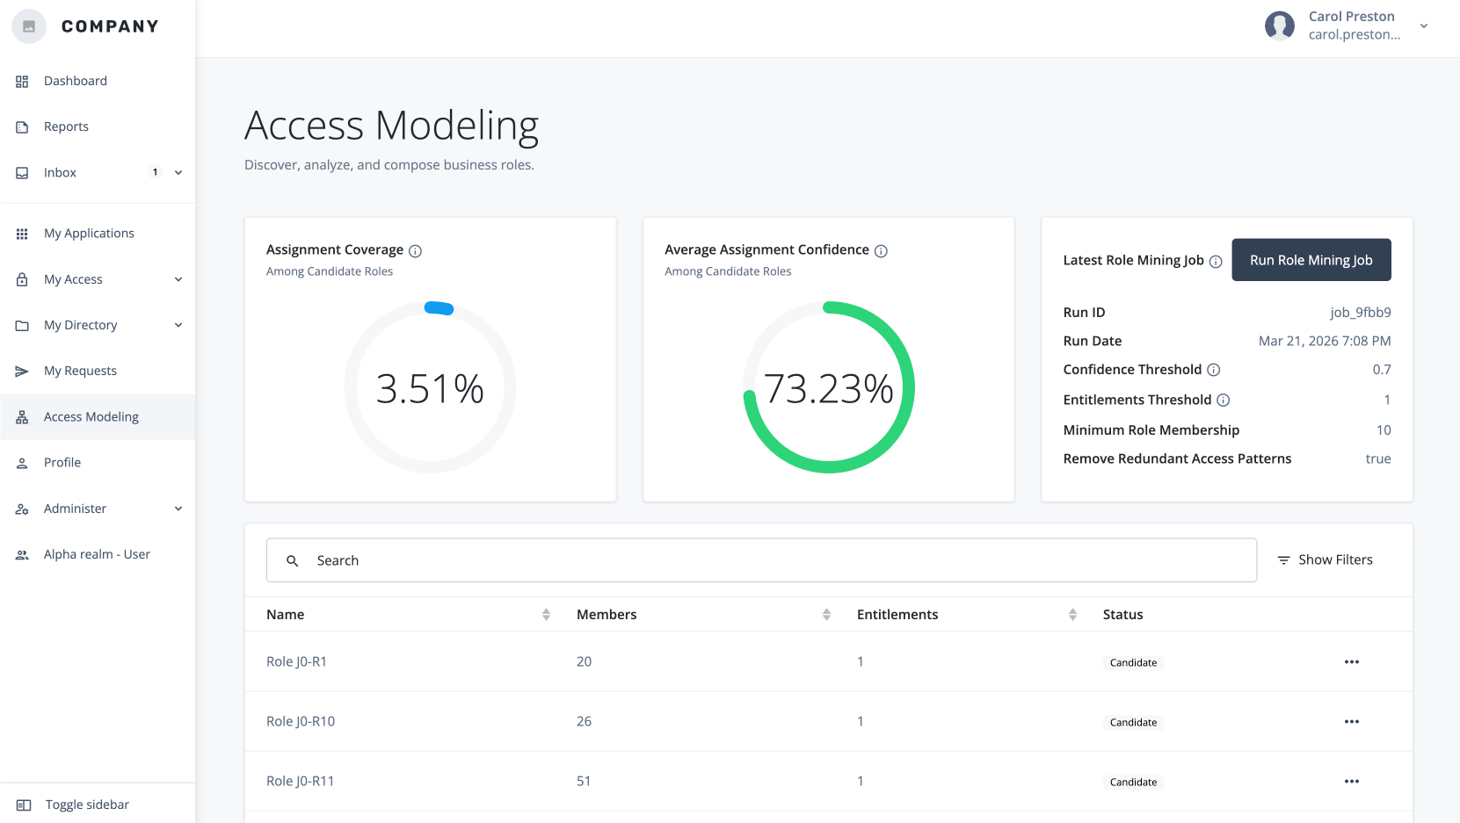Open the Role J0-R10 details link
This screenshot has width=1460, height=823.
tap(301, 721)
